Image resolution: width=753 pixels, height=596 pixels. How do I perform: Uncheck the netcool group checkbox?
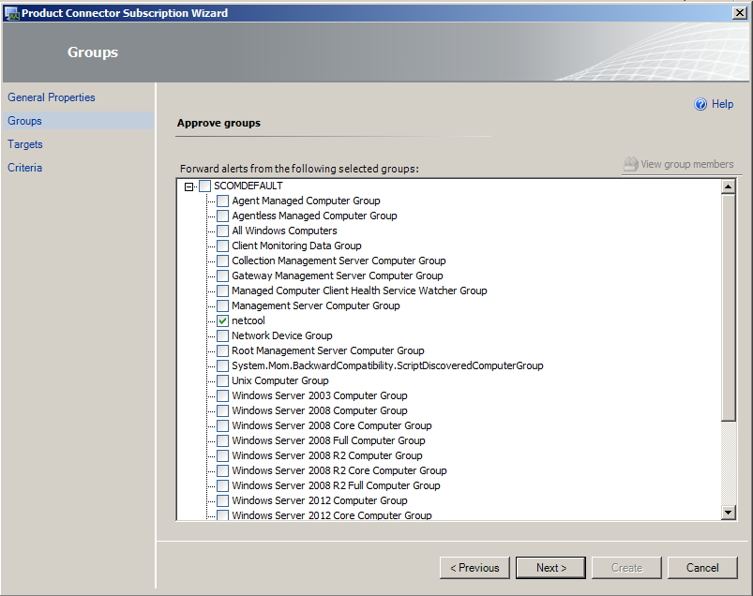[222, 320]
